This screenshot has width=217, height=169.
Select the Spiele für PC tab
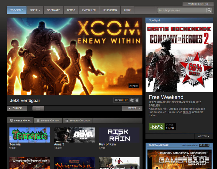pyautogui.click(x=20, y=120)
